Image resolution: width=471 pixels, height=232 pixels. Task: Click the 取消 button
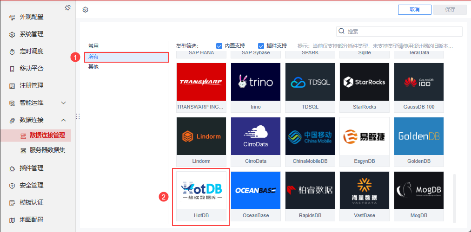pos(415,10)
